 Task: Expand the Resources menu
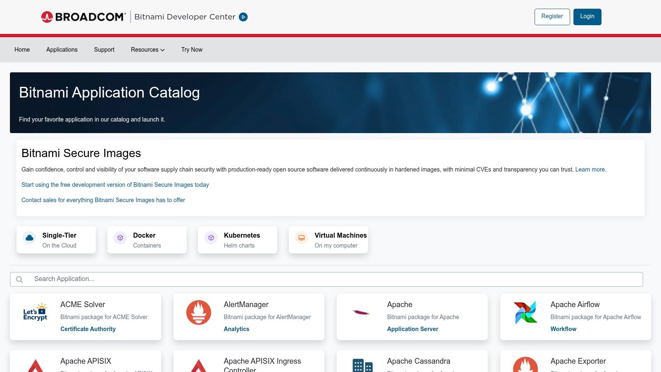pos(147,50)
